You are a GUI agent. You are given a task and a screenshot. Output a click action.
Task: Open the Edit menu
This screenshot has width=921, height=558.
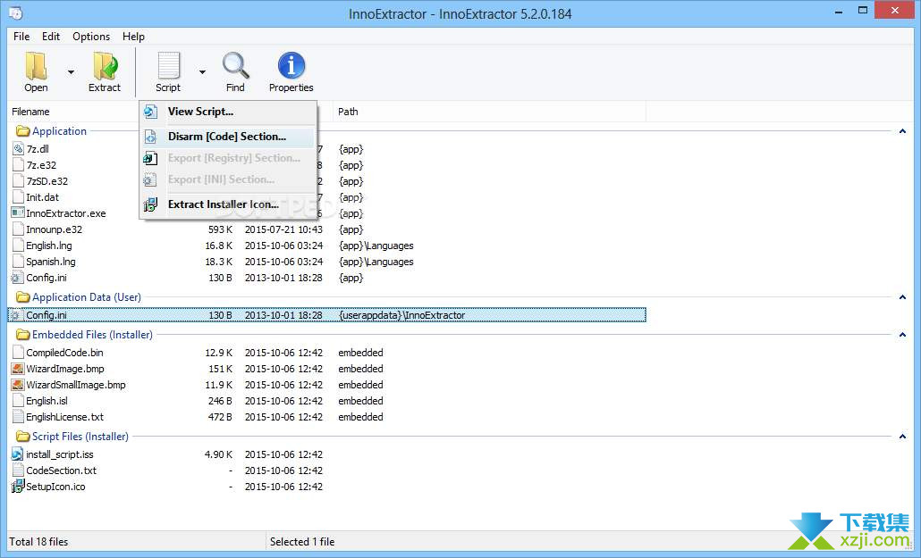(x=51, y=37)
